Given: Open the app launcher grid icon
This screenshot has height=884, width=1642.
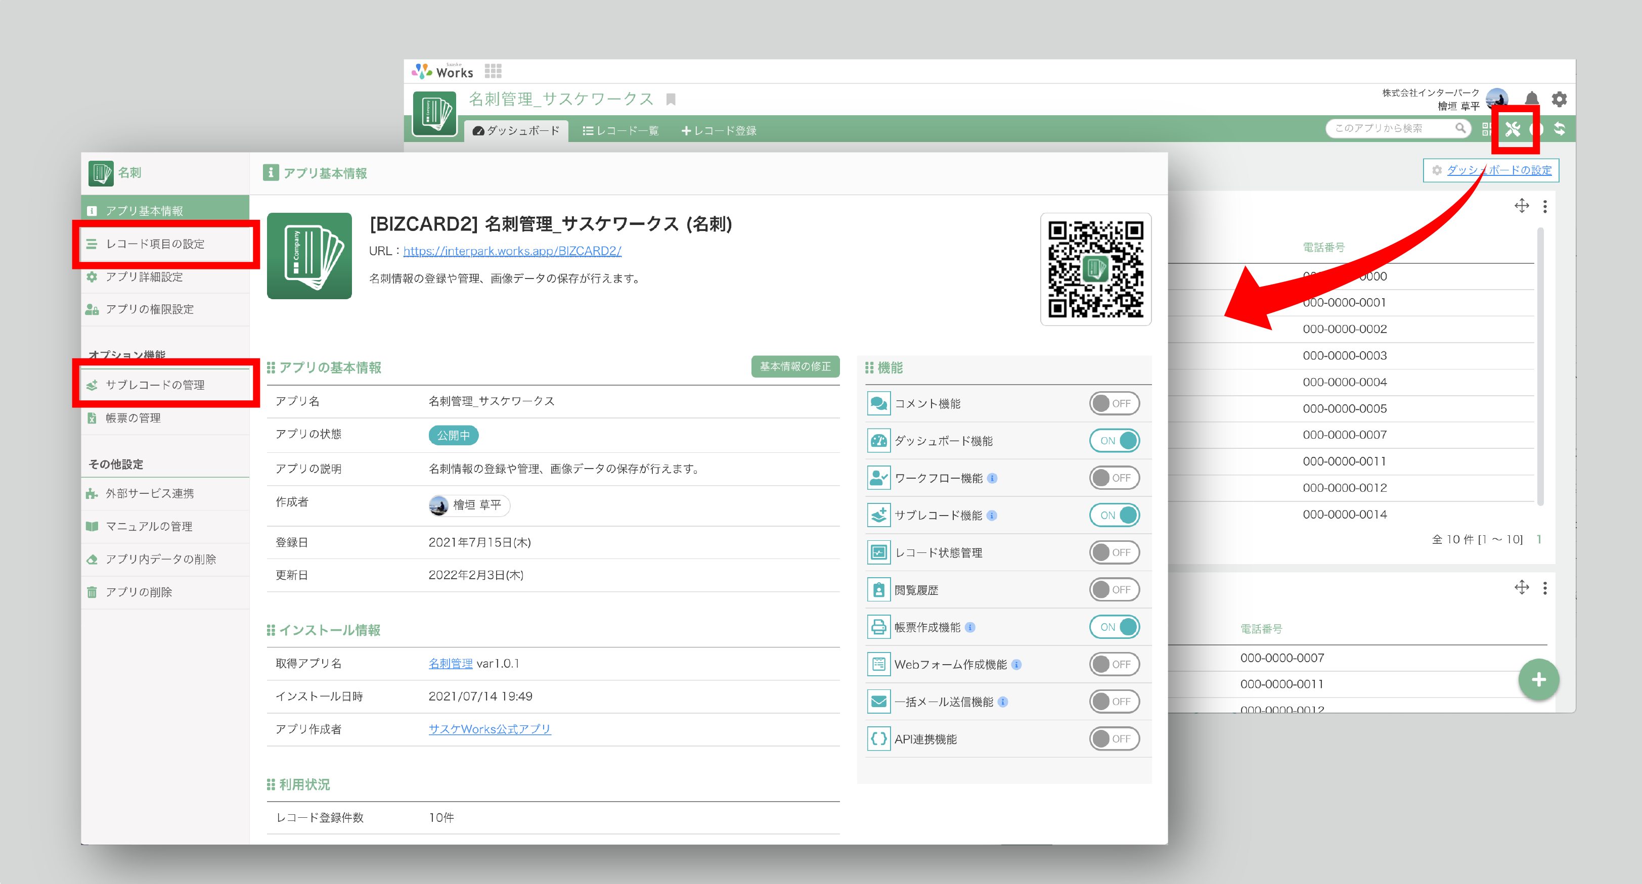Looking at the screenshot, I should click(x=493, y=71).
